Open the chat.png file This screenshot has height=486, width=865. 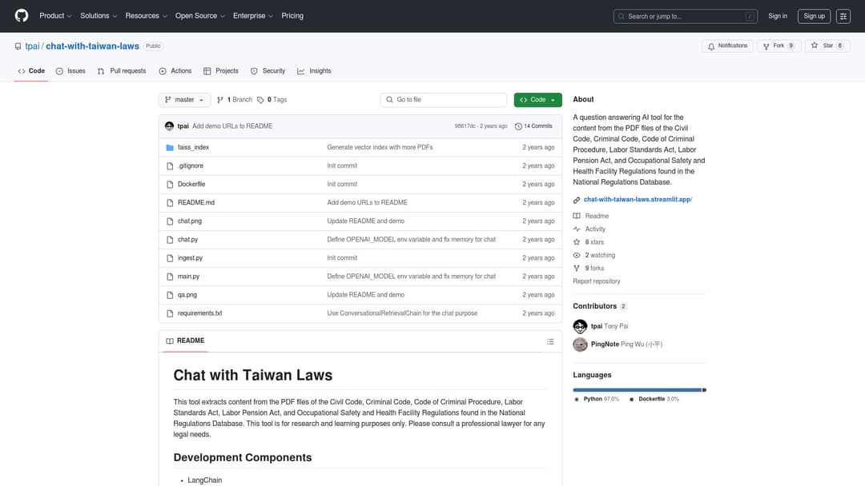189,221
